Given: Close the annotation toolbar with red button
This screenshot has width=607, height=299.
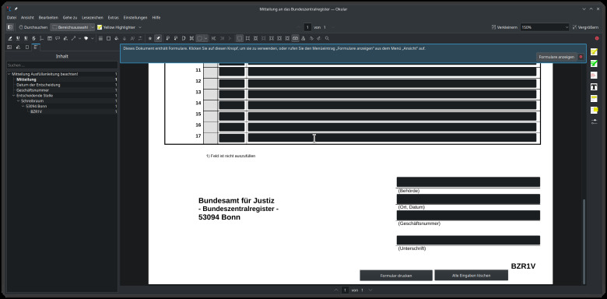Looking at the screenshot, I should pos(597,38).
